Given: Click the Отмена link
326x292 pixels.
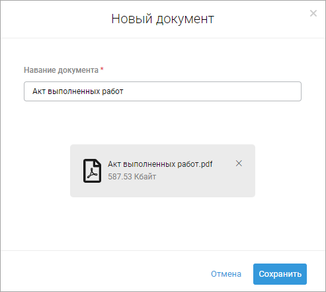Looking at the screenshot, I should tap(226, 274).
